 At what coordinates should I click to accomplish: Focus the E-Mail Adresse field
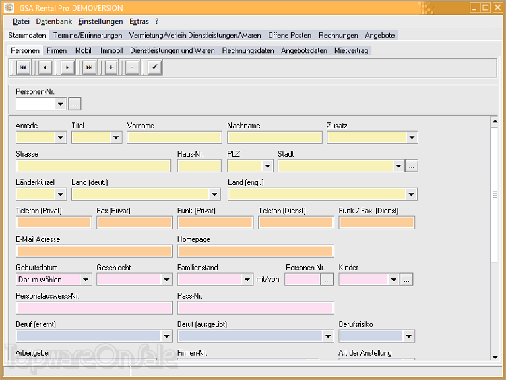94,251
